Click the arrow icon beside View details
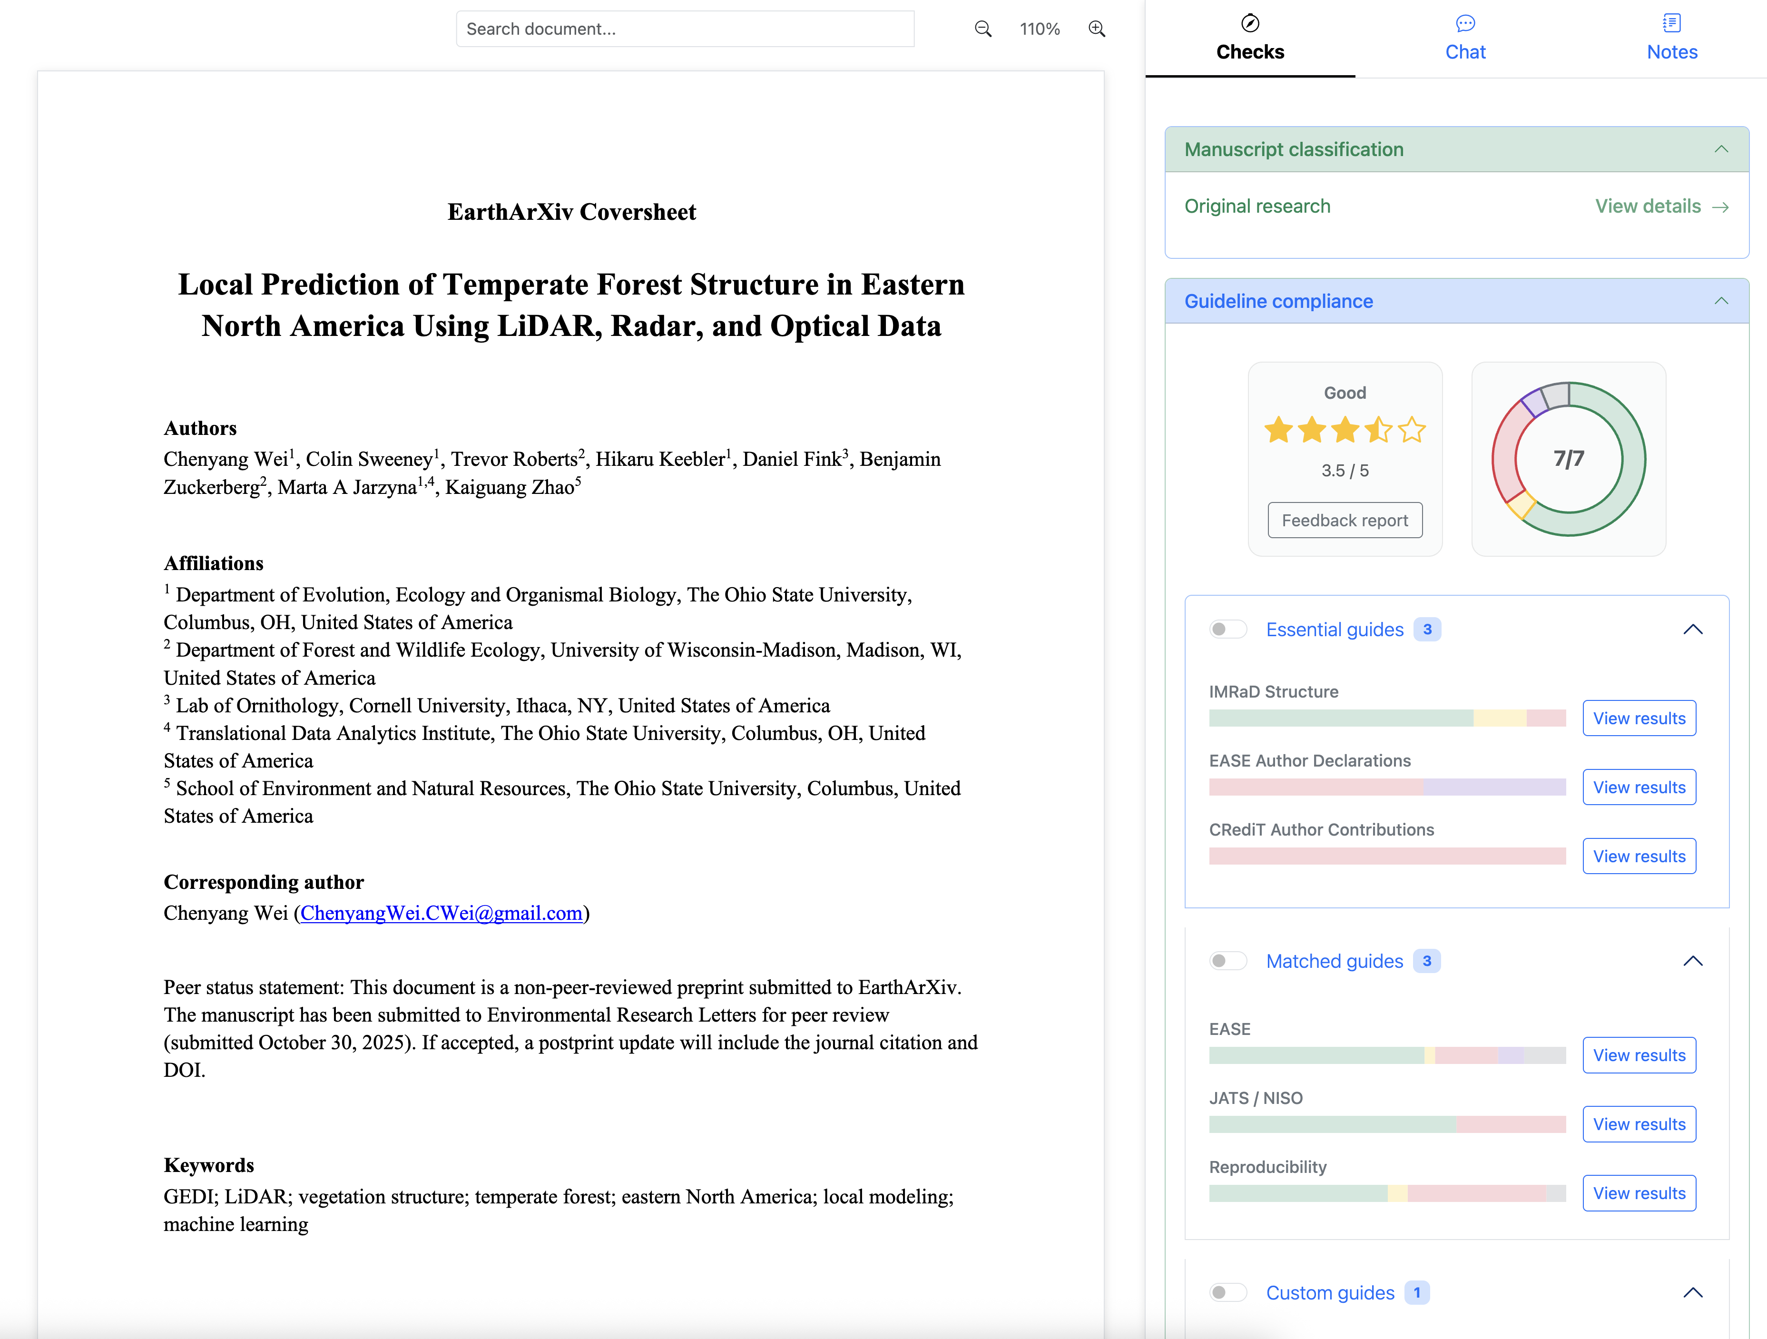Viewport: 1767px width, 1339px height. tap(1721, 207)
